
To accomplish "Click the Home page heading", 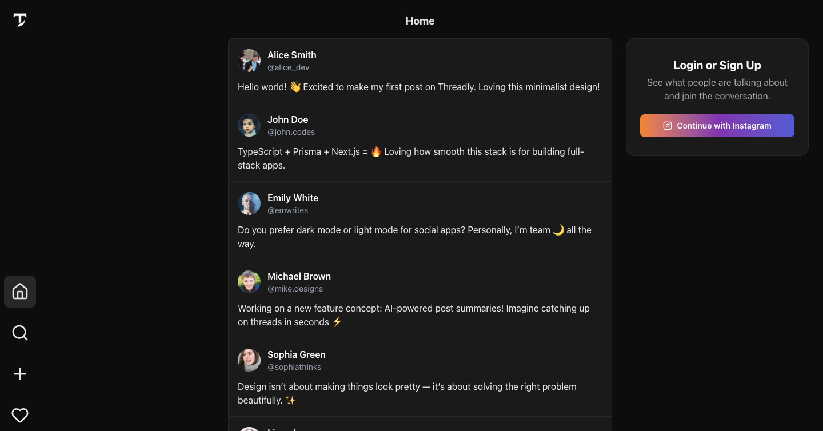I will [420, 21].
